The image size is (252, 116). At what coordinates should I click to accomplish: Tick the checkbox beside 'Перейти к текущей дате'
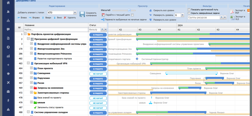(132, 15)
